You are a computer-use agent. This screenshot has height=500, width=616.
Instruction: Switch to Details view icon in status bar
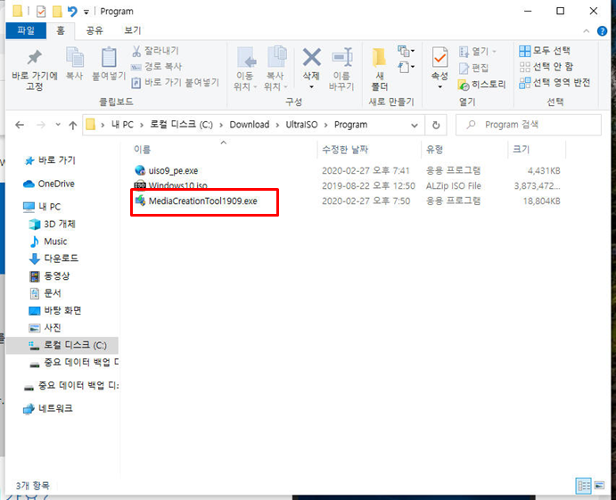pyautogui.click(x=583, y=486)
